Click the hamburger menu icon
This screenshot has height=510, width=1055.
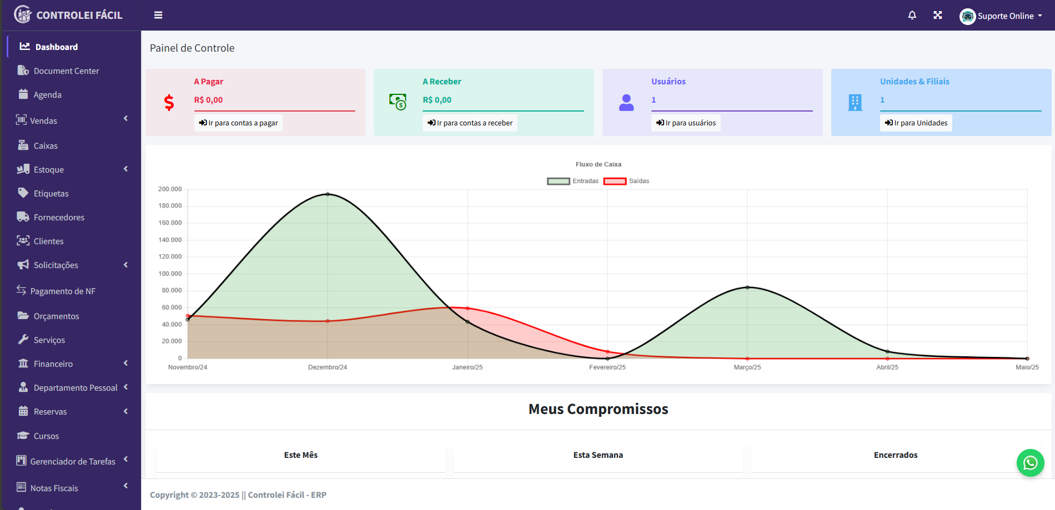pos(158,16)
